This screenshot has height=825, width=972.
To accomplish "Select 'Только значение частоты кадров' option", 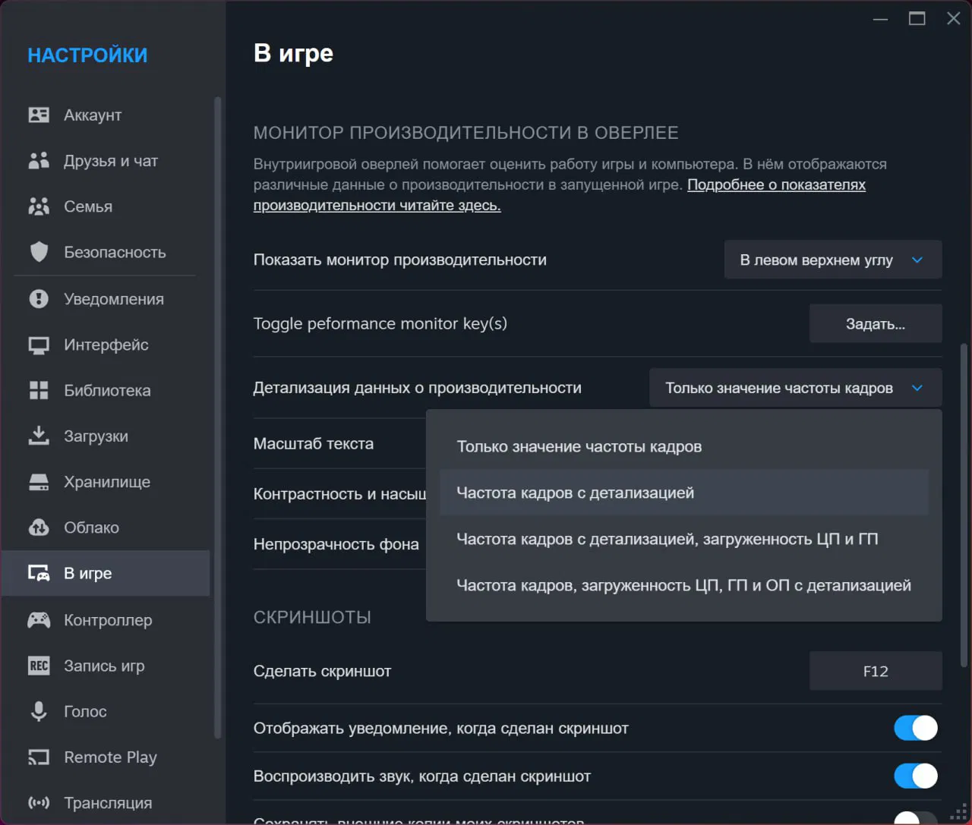I will coord(579,446).
